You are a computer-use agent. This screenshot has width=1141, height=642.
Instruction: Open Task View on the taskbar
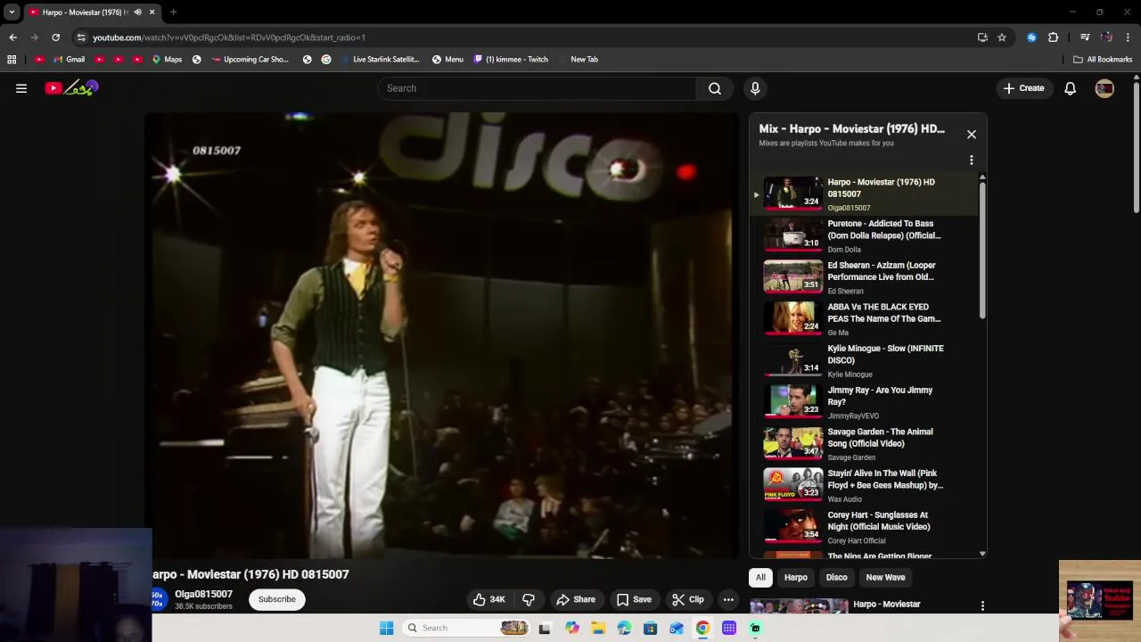click(x=545, y=628)
